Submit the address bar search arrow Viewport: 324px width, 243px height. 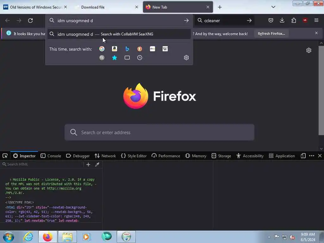(x=186, y=21)
